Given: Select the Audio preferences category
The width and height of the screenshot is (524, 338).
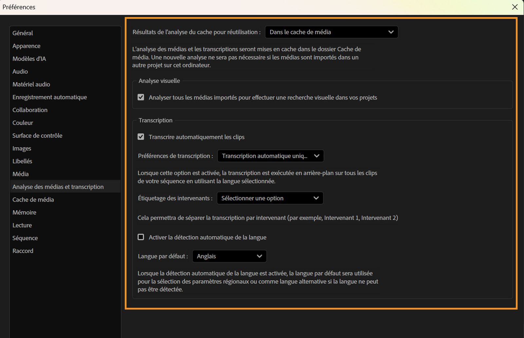Looking at the screenshot, I should coord(20,71).
